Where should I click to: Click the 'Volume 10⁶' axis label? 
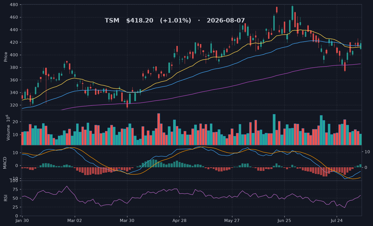pos(8,127)
